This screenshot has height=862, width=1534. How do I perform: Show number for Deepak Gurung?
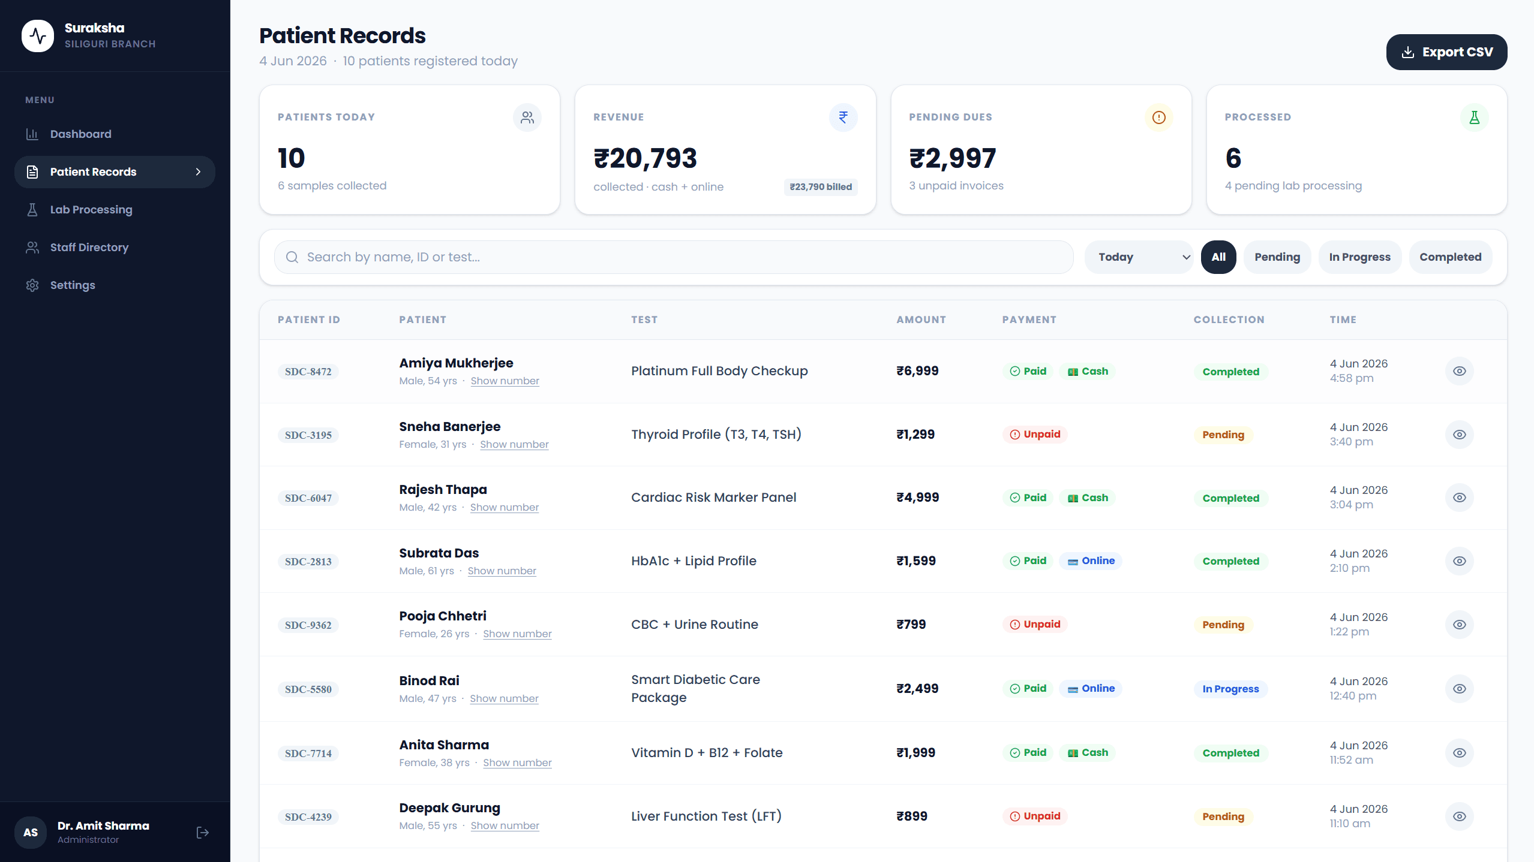505,825
